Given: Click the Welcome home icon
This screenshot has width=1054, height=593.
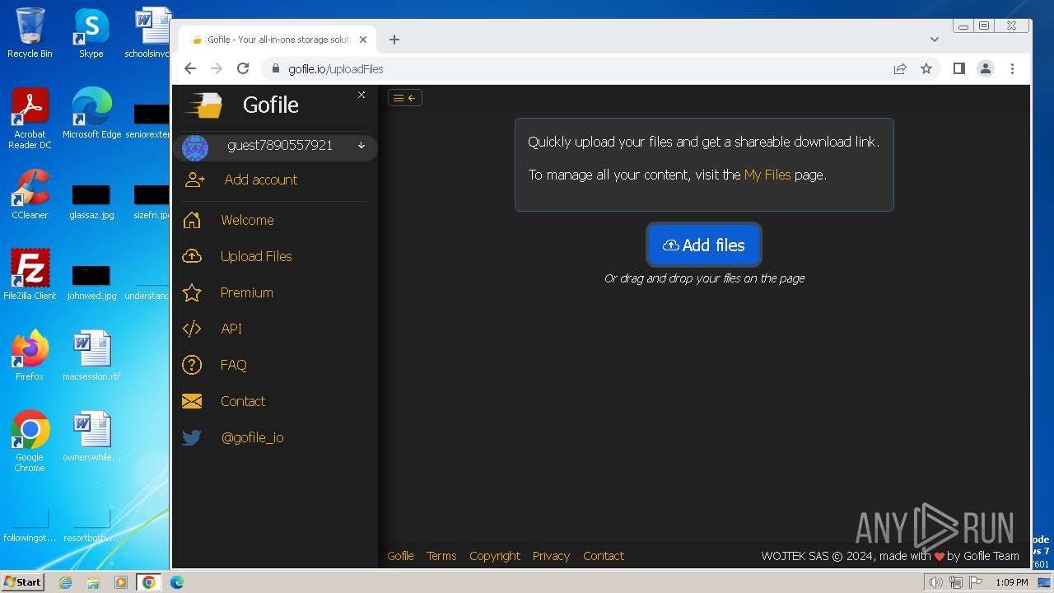Looking at the screenshot, I should pyautogui.click(x=192, y=220).
